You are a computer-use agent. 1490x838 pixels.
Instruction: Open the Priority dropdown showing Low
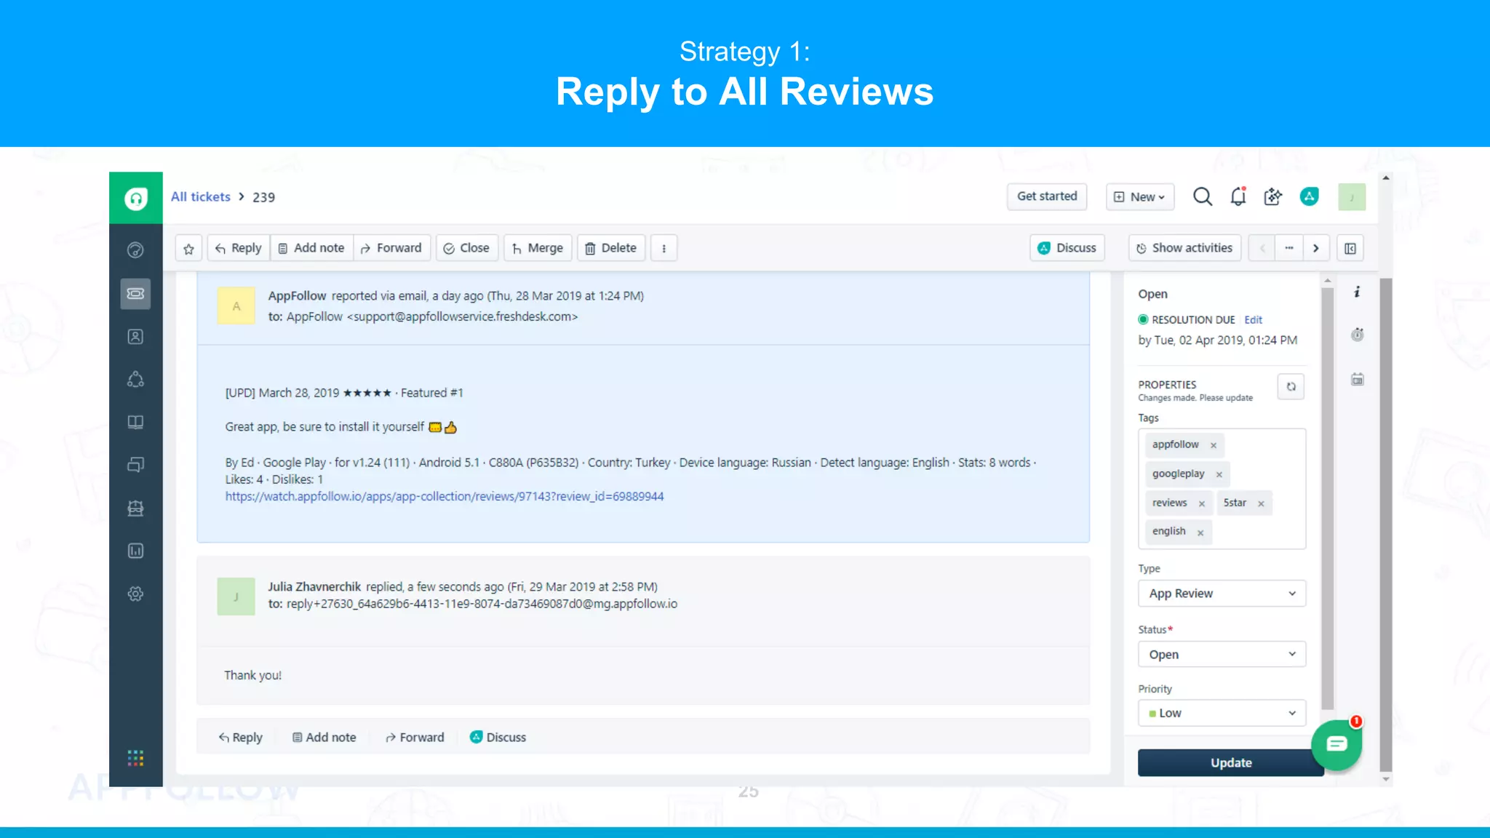(x=1222, y=713)
